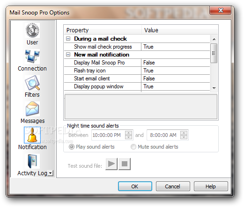Click the property grid scroll up arrow
Image resolution: width=244 pixels, height=207 pixels.
tap(214, 39)
